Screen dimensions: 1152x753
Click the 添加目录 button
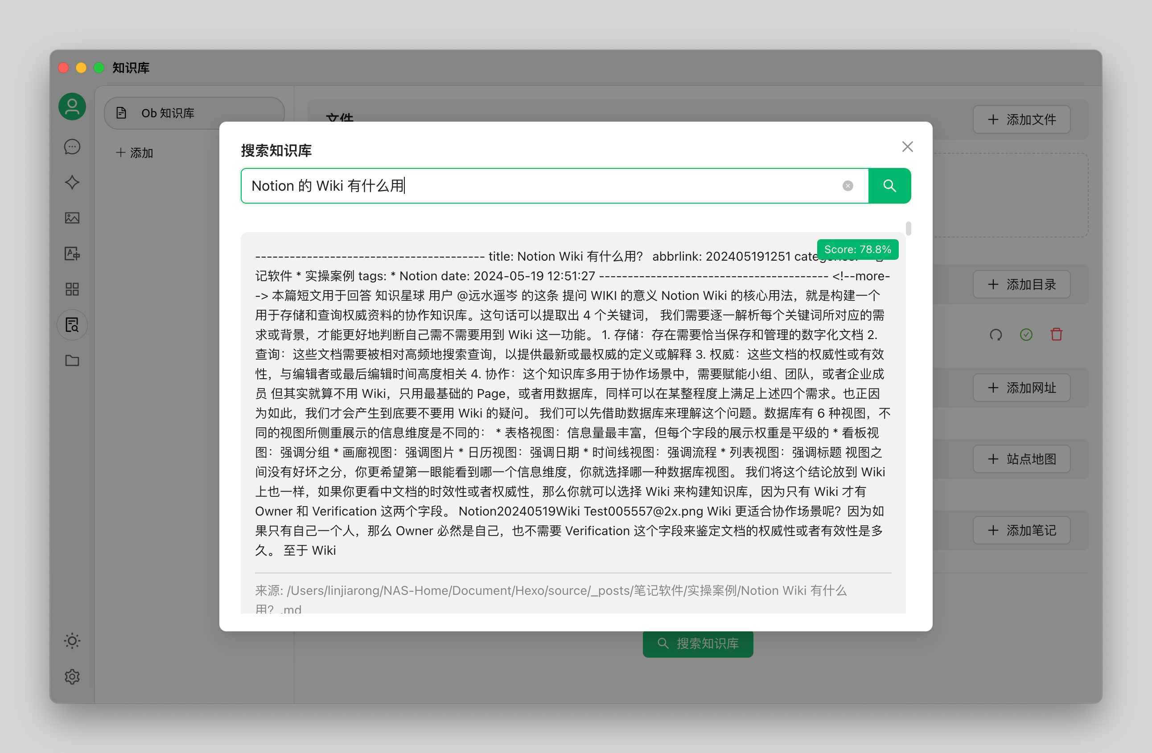point(1021,284)
